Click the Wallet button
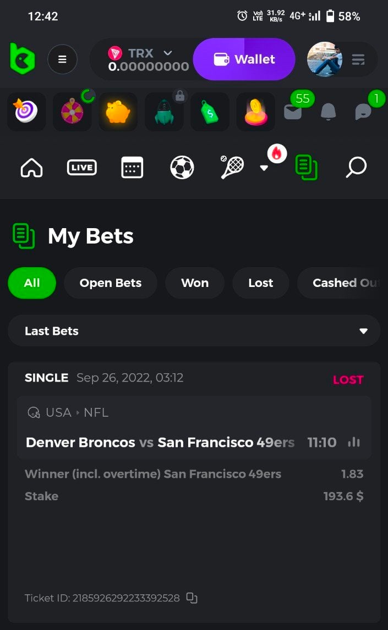This screenshot has height=630, width=388. point(244,59)
